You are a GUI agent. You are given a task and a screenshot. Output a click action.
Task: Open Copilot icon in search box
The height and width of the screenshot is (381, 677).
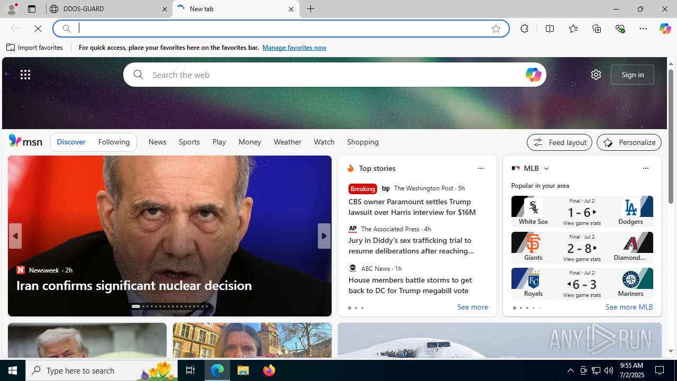pos(533,75)
